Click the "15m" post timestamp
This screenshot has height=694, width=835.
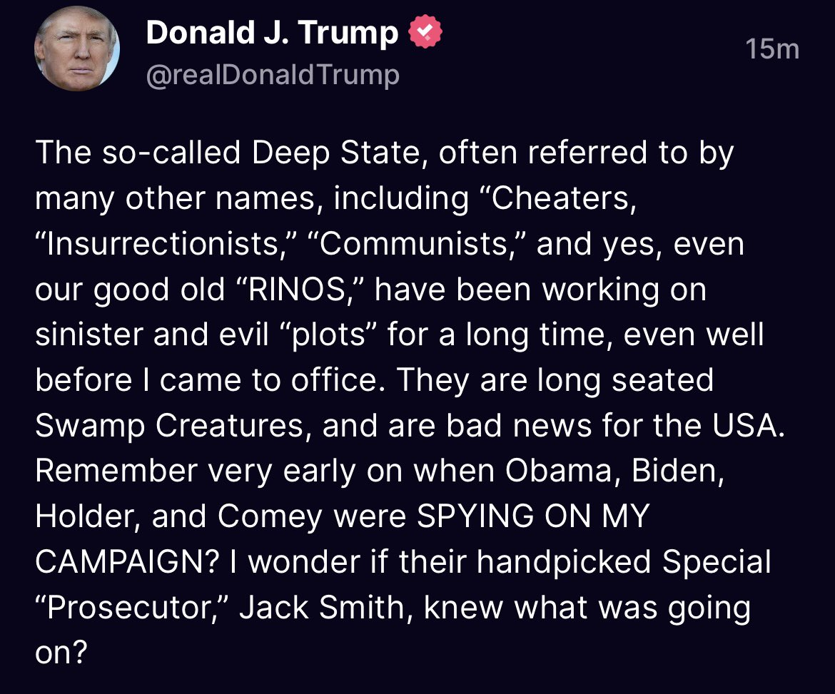771,49
